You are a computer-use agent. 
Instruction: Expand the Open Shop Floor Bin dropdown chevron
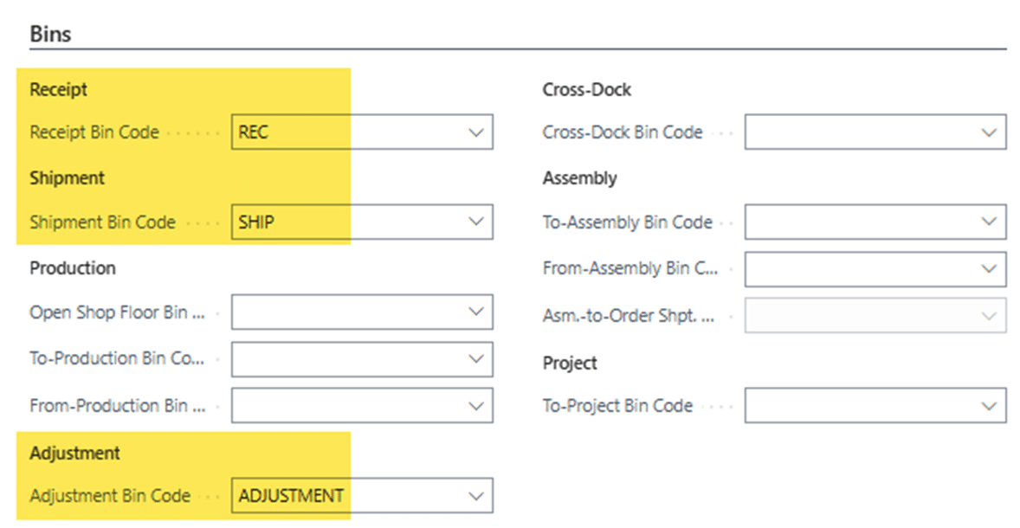click(475, 312)
